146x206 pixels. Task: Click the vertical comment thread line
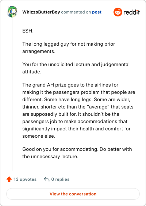[x=12, y=94]
